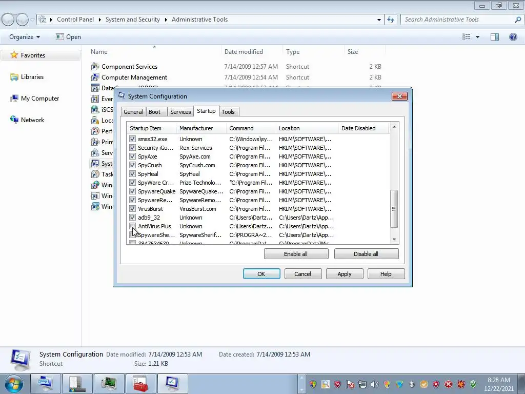
Task: Open the address bar history dropdown arrow
Action: pyautogui.click(x=379, y=20)
